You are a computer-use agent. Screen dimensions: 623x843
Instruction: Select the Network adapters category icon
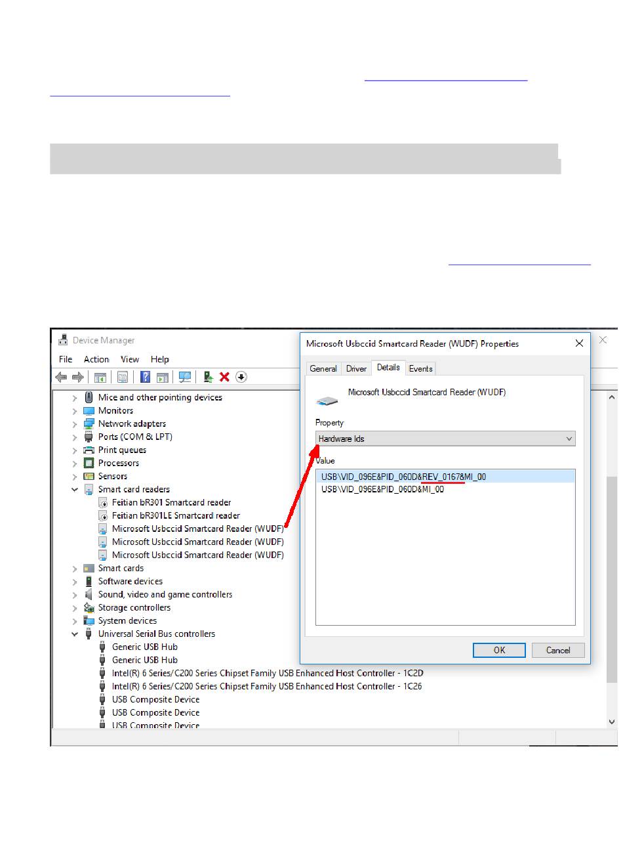[89, 423]
